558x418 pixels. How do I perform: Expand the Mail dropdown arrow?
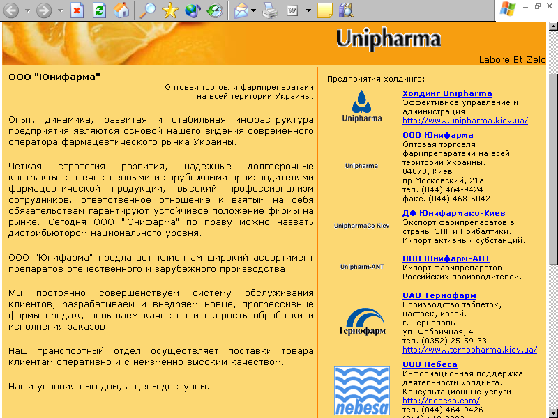253,10
